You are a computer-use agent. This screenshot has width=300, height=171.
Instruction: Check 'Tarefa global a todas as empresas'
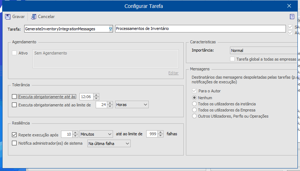coord(232,59)
